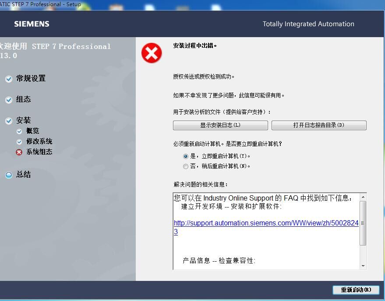Click the checkmark icon next to 安装
Screen dimensions: 385x301
9,121
